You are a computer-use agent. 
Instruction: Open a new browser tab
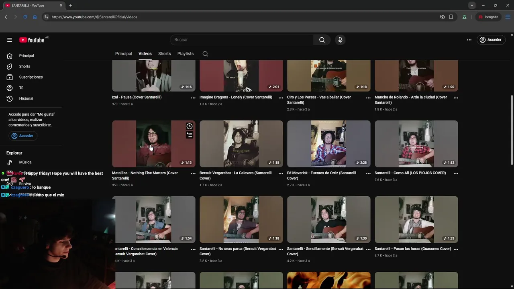[71, 5]
